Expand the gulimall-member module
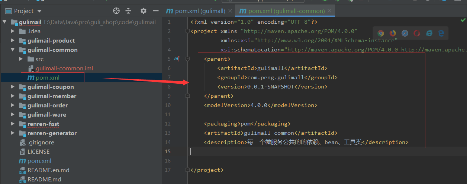467x184 pixels. click(13, 96)
